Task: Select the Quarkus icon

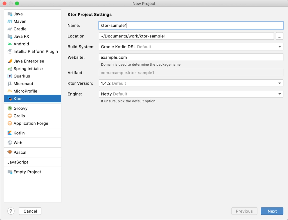Action: (x=10, y=76)
